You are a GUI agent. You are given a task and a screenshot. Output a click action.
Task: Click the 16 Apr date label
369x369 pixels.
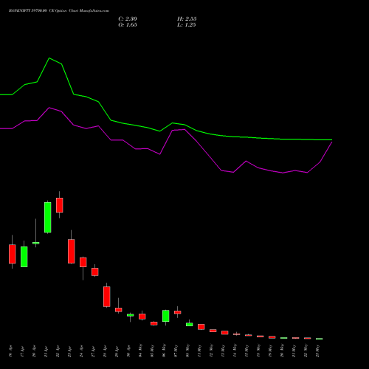pos(10,351)
